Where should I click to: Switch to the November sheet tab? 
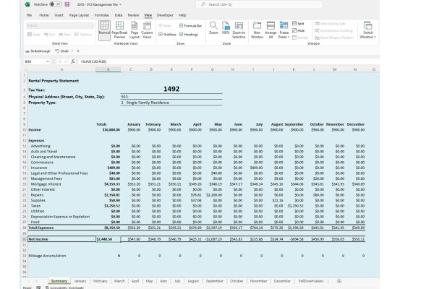[x=258, y=281]
